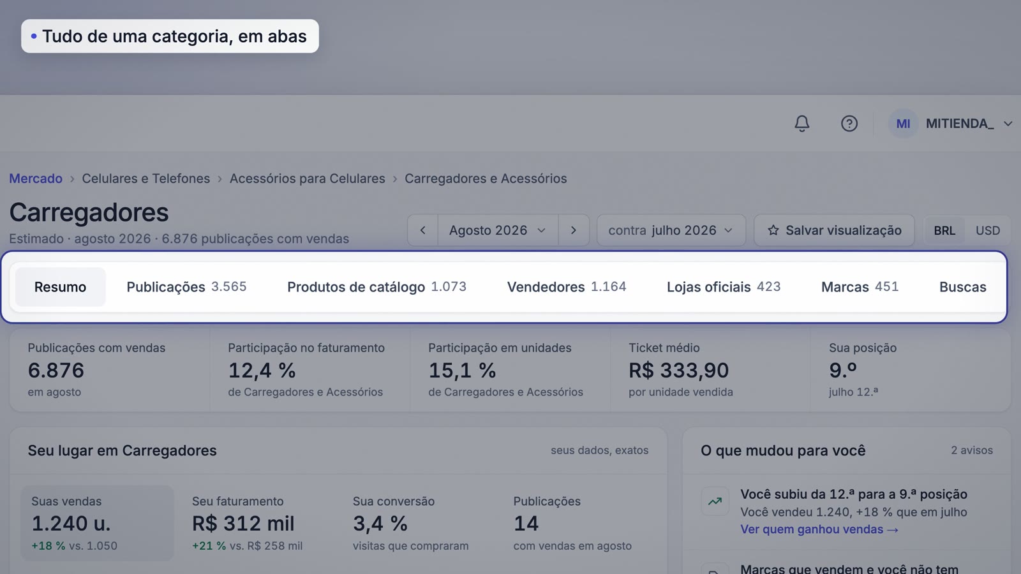Click the Participação em unidades 15,1 % value
Viewport: 1021px width, 574px height.
(x=462, y=371)
